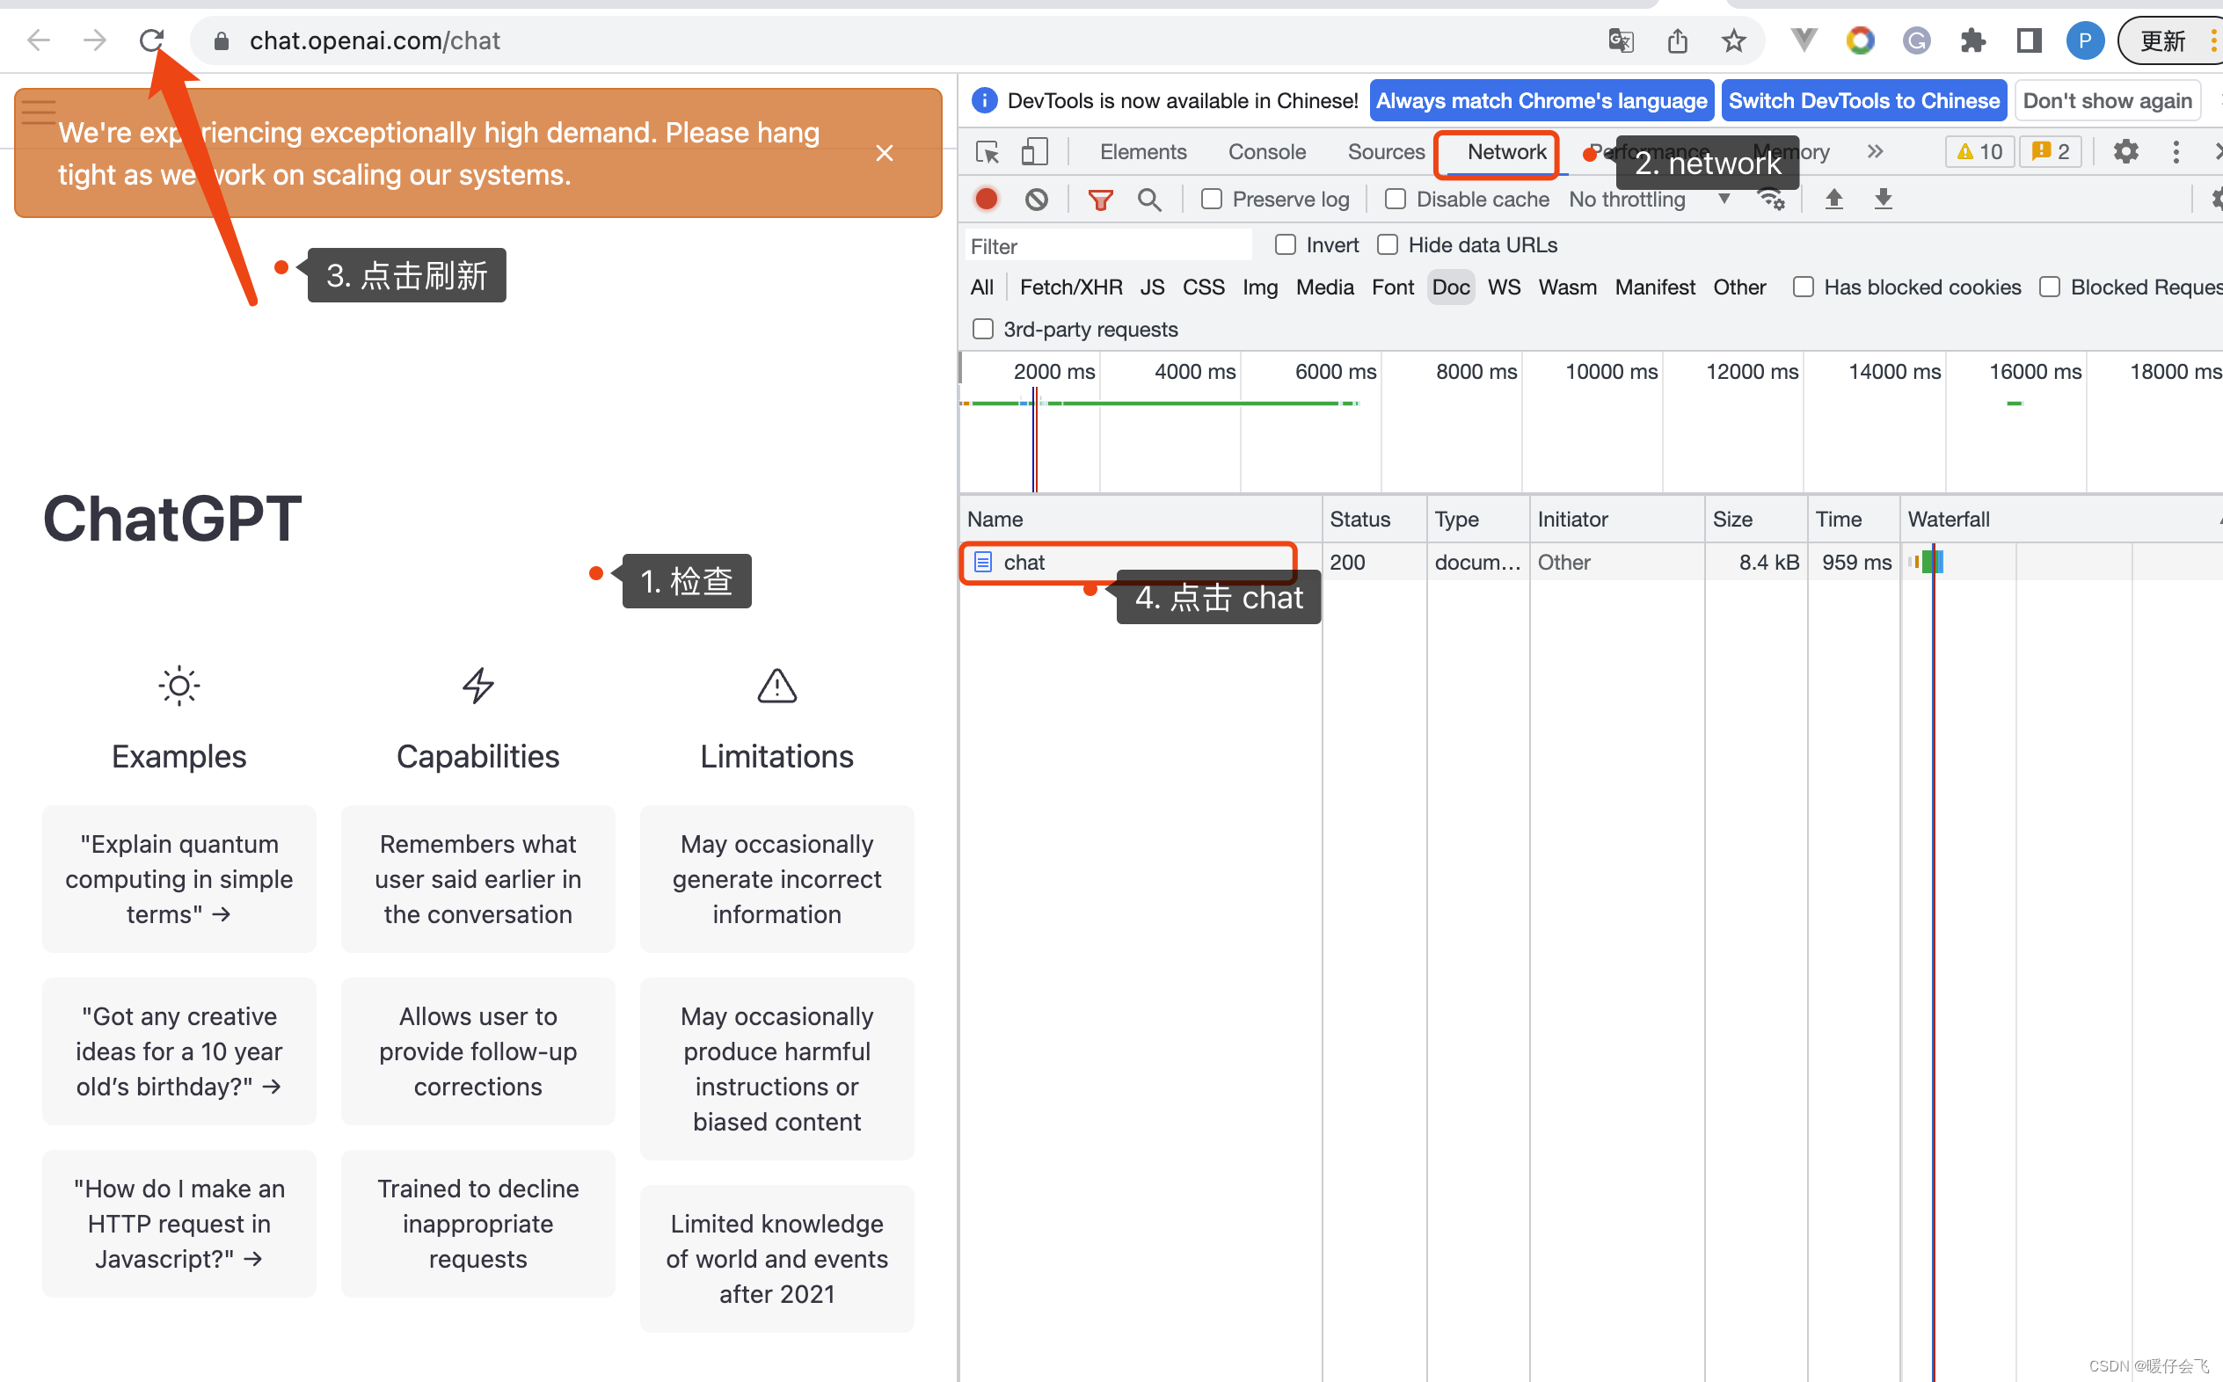2223x1382 pixels.
Task: Show All request types
Action: [x=981, y=287]
